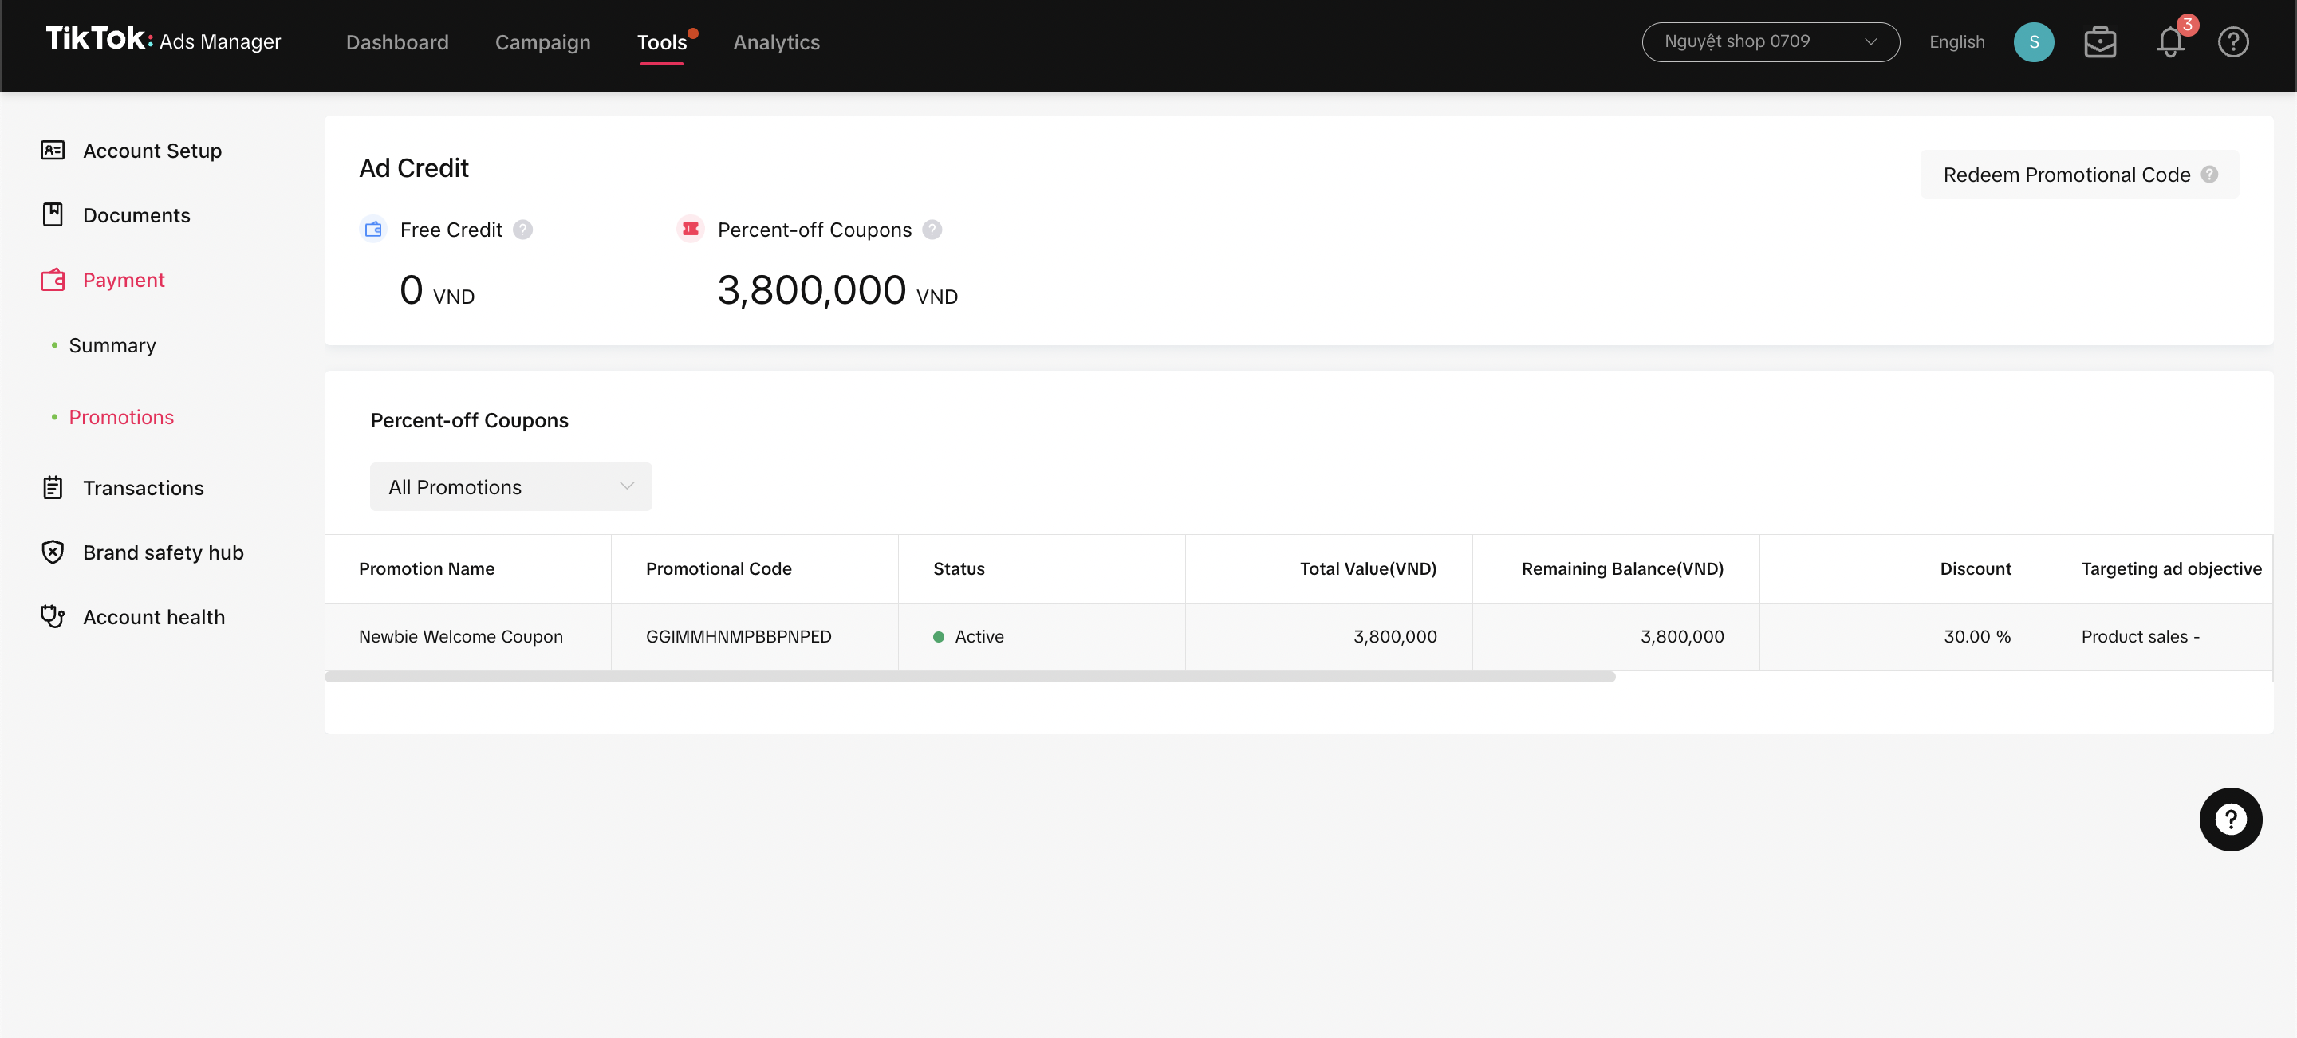
Task: Click the table horizontal scrollbar
Action: [969, 676]
